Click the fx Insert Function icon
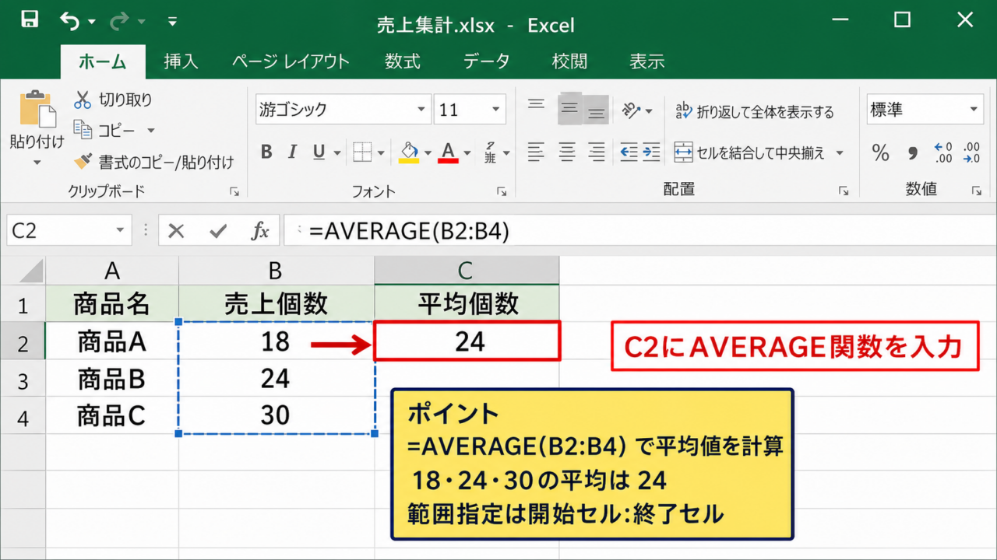 (x=260, y=231)
